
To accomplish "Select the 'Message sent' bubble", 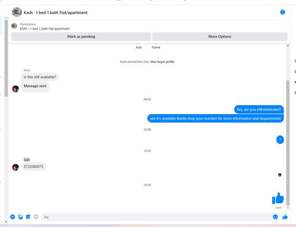I will [35, 86].
